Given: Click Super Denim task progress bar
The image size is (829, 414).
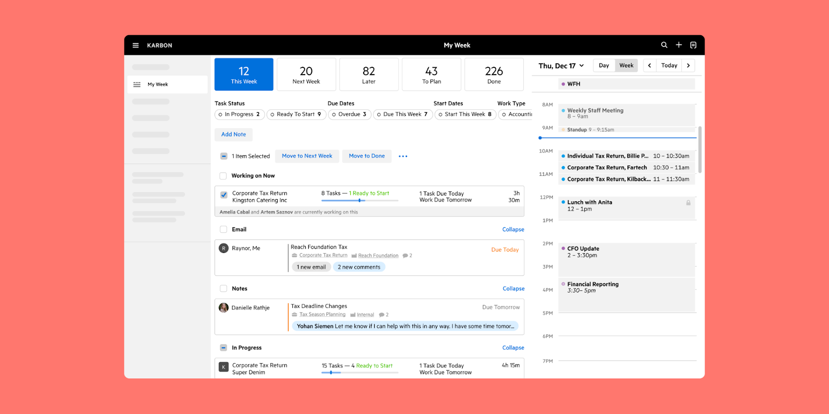Looking at the screenshot, I should [360, 373].
